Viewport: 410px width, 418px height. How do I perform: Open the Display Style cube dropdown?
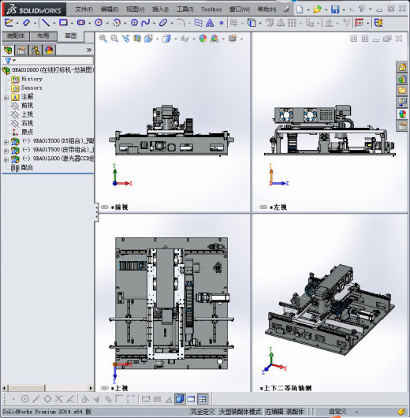(x=175, y=39)
